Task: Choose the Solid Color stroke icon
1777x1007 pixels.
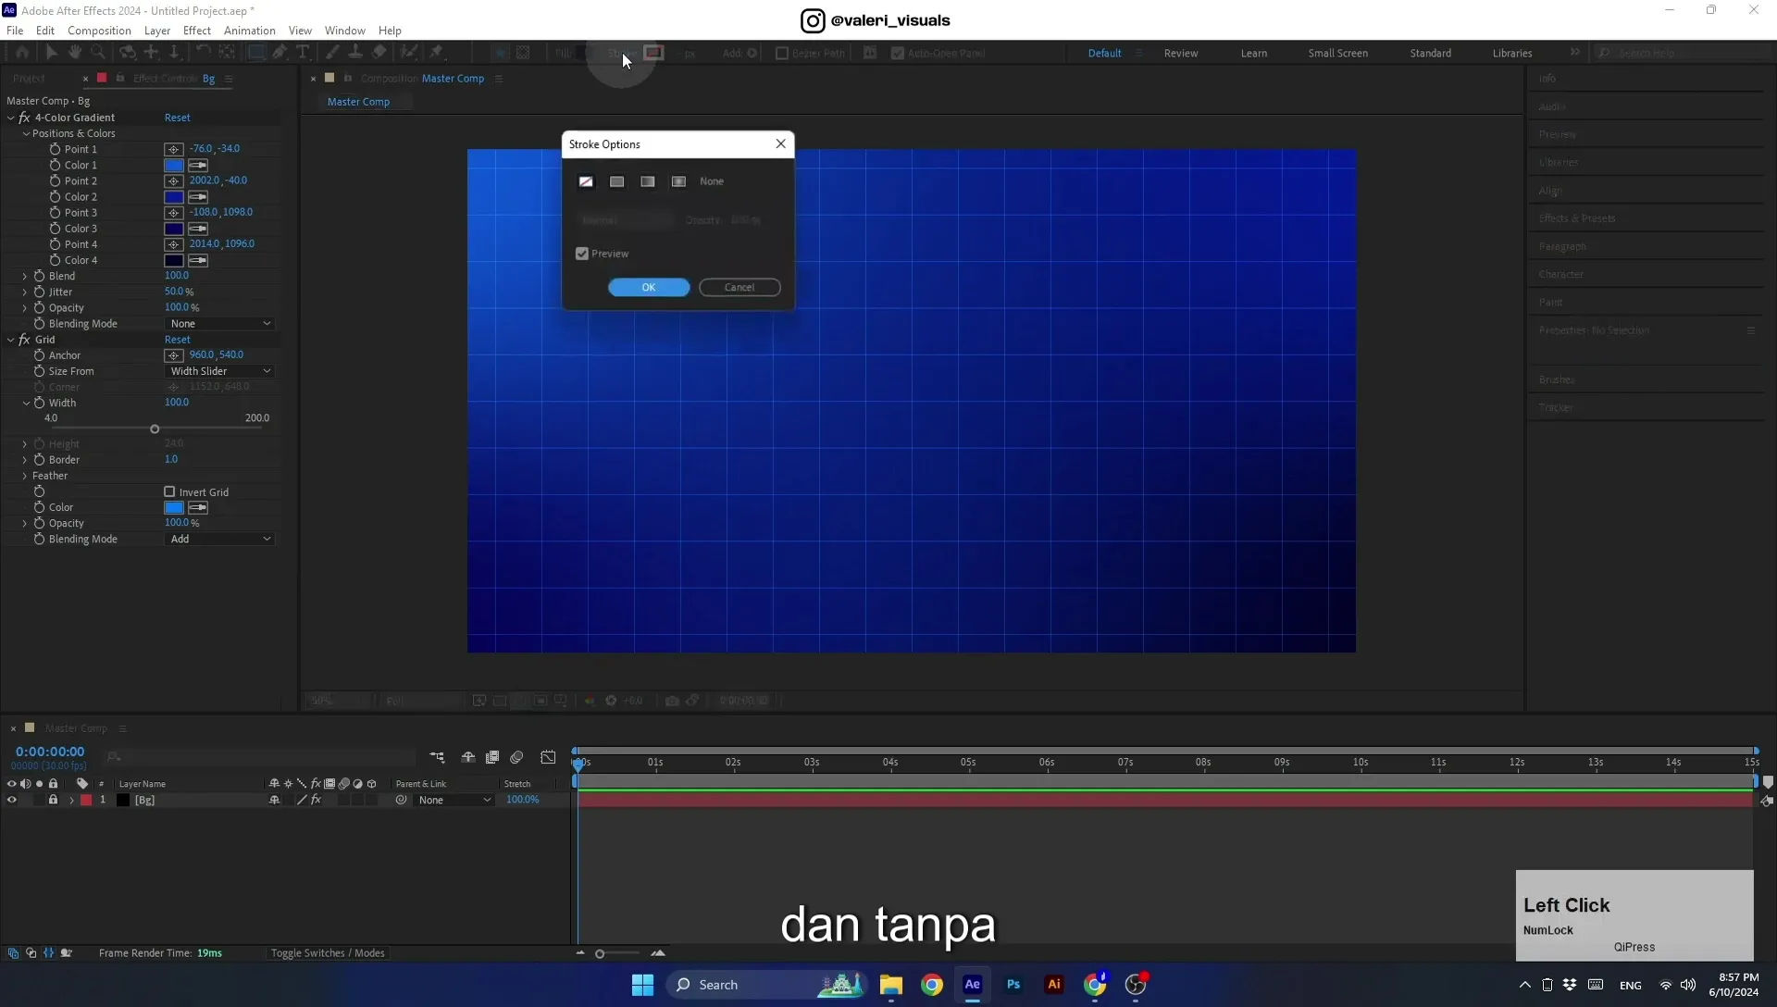Action: 616,181
